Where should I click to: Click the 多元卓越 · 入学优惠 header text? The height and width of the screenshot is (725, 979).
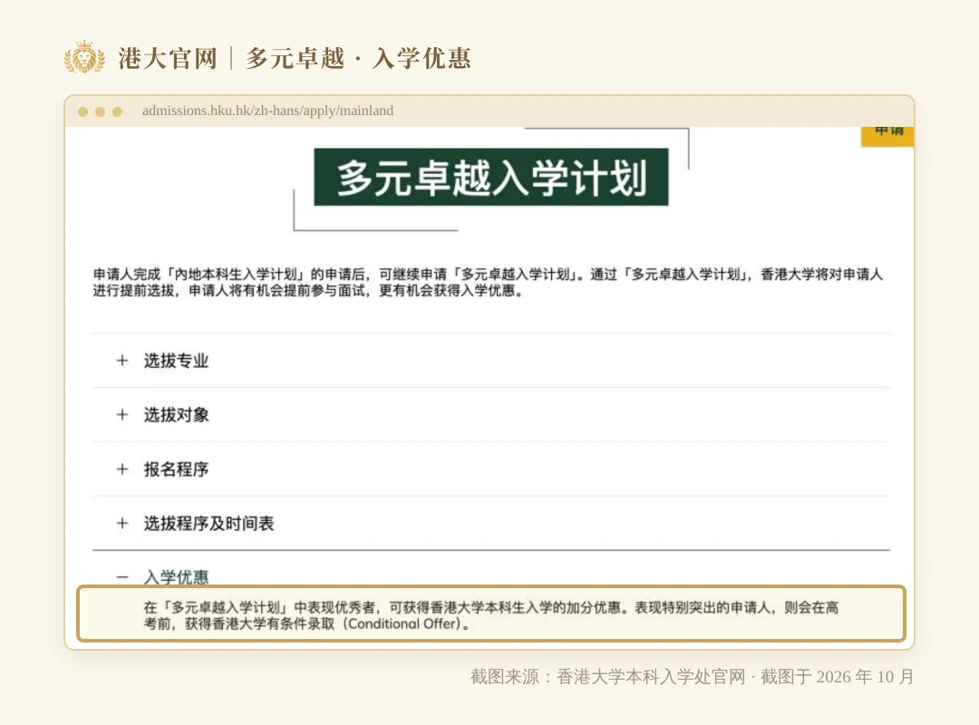click(358, 59)
